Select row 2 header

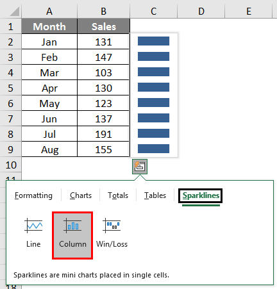click(11, 42)
